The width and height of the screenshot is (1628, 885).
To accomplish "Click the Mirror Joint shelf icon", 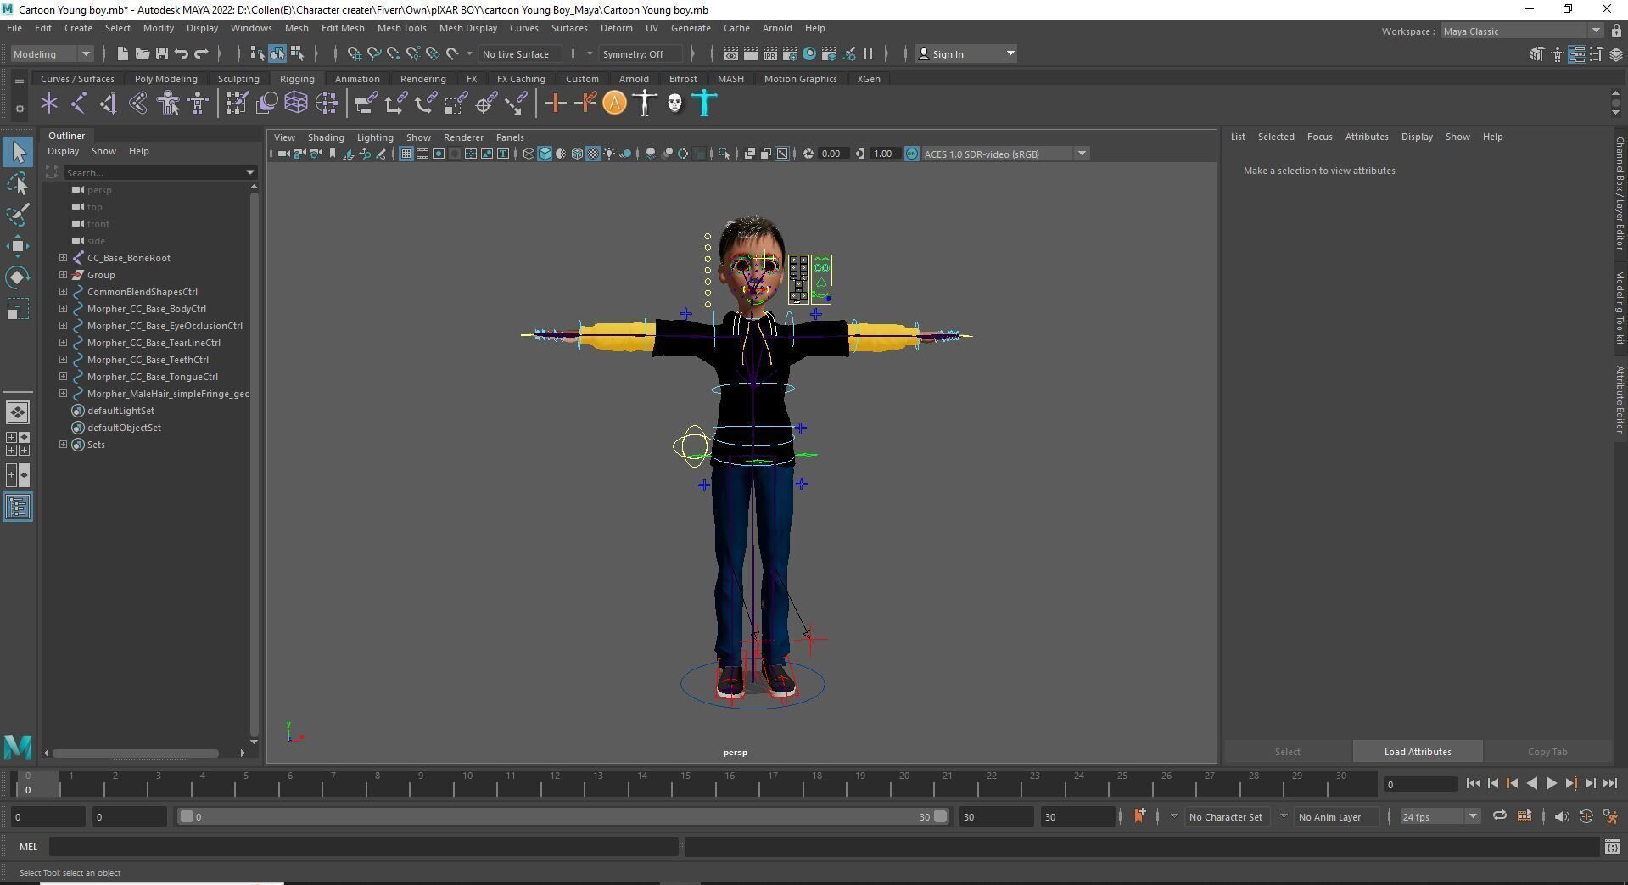I will [137, 104].
